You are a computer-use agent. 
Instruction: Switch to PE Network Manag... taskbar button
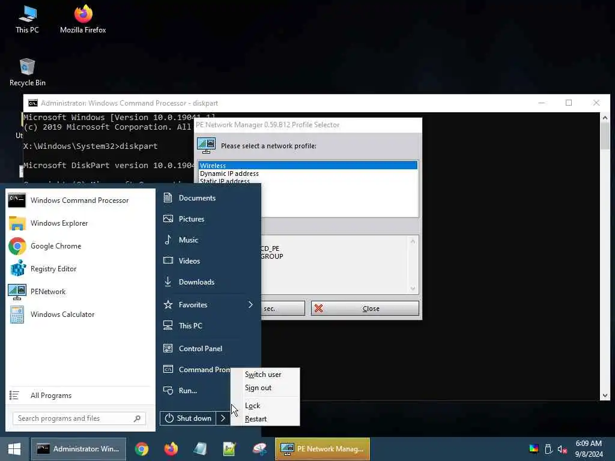pos(323,449)
